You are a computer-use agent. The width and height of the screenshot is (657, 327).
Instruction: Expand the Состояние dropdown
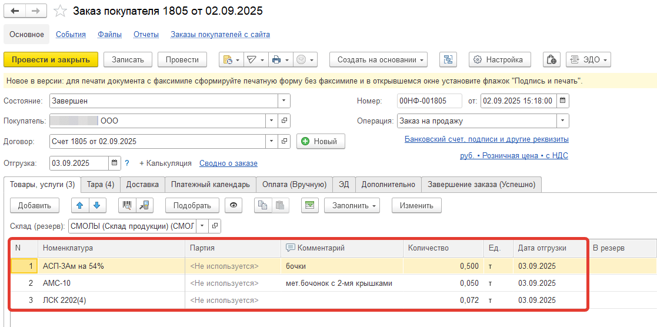click(284, 101)
